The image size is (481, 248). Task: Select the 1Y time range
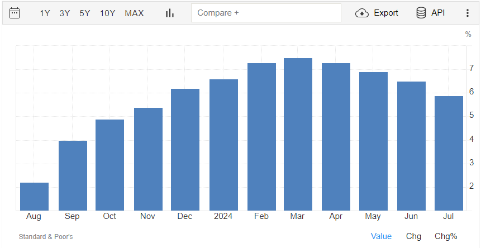pyautogui.click(x=45, y=13)
